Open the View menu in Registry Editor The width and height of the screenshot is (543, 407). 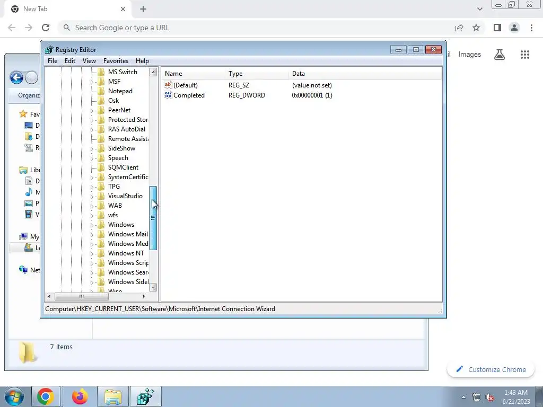[89, 60]
